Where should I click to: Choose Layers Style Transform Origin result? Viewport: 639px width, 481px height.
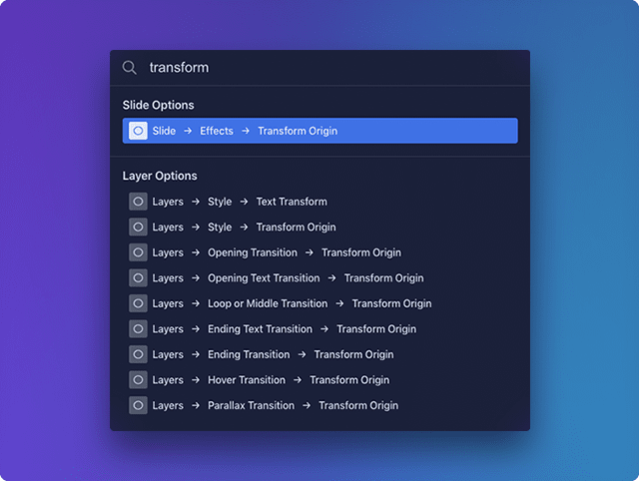[319, 227]
